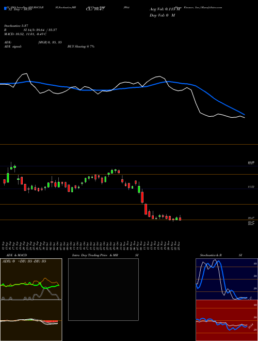Screen dimensions: 258x341
Task: Click the 'Avg Vol: 0.115 M' label
Action: [x=165, y=9]
